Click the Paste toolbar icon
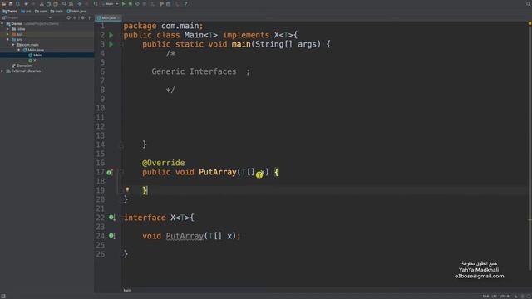This screenshot has height=299, width=532. click(56, 4)
